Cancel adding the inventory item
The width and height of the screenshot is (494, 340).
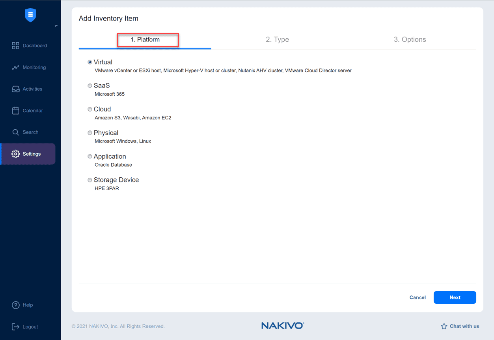(417, 297)
